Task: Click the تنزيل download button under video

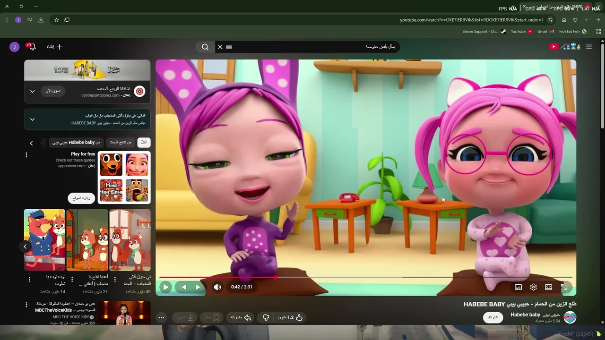Action: pos(185,318)
